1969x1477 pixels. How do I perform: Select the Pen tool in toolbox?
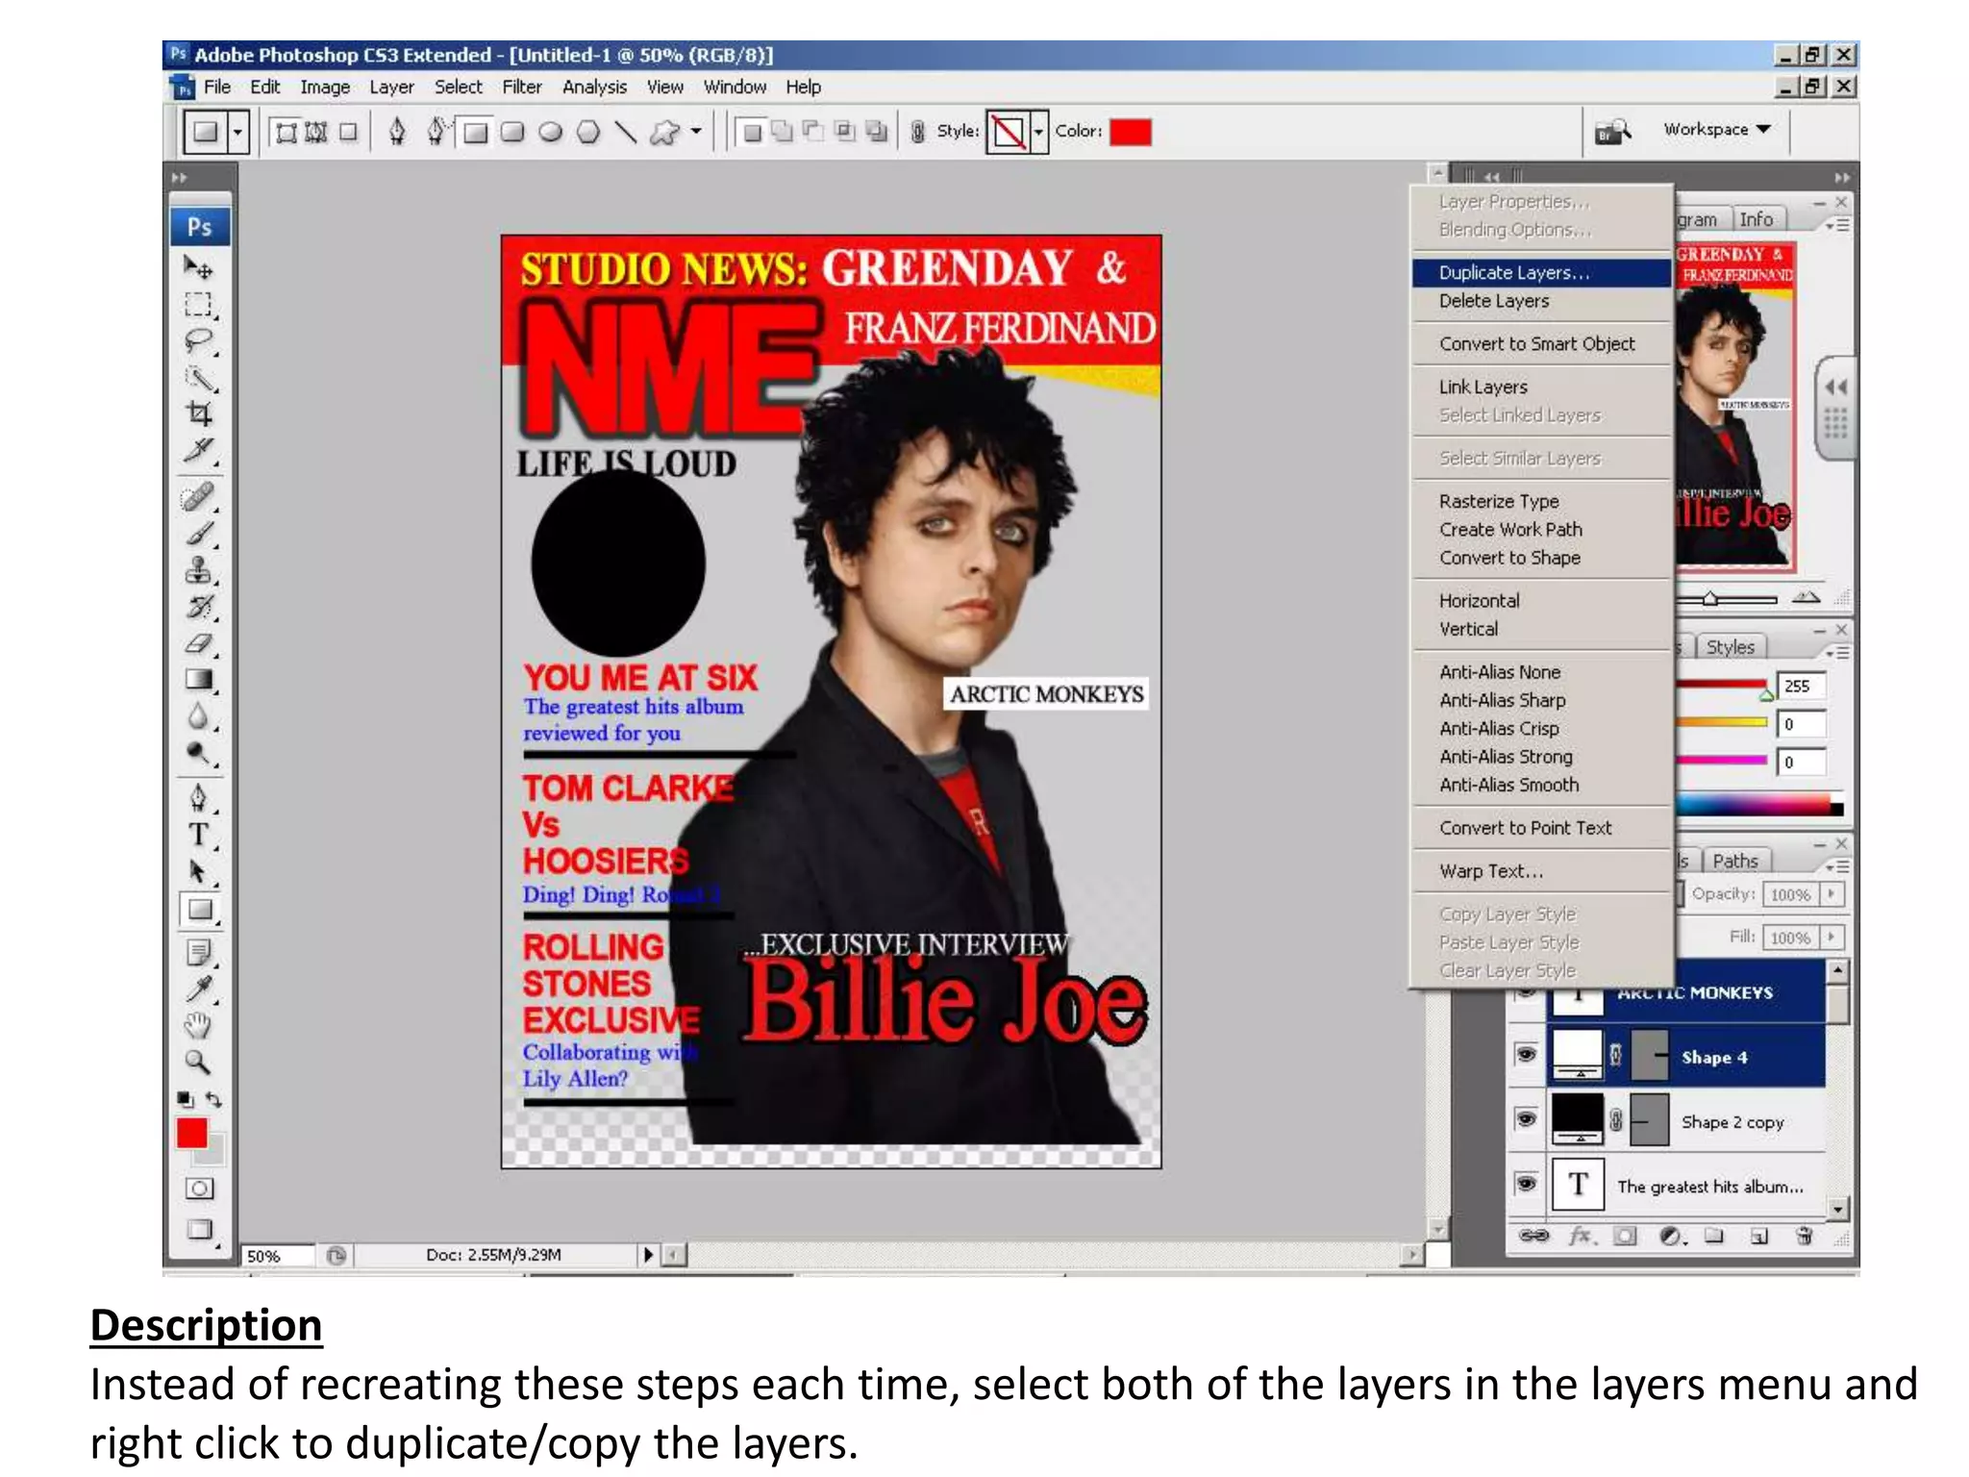click(x=199, y=797)
